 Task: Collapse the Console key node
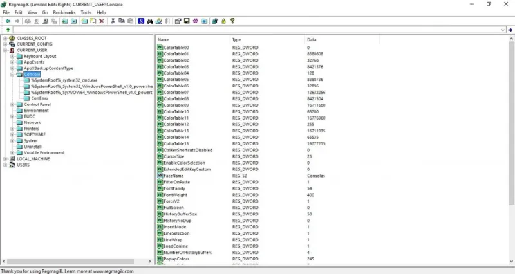(12, 74)
